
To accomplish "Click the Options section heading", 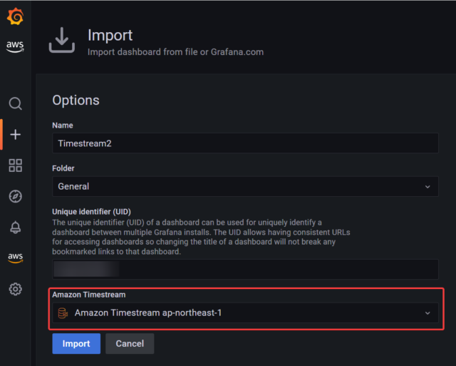I will 76,101.
